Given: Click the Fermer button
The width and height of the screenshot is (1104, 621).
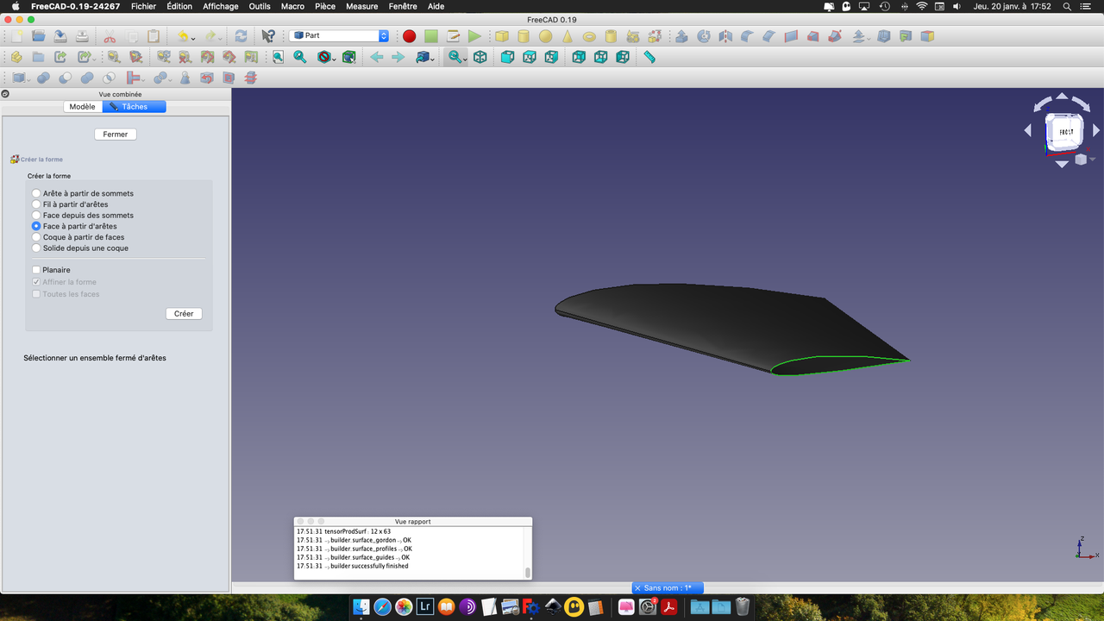Looking at the screenshot, I should [116, 135].
